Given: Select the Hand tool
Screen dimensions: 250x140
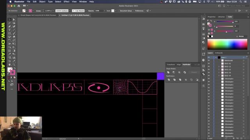Looking at the screenshot, I should click(9, 65).
